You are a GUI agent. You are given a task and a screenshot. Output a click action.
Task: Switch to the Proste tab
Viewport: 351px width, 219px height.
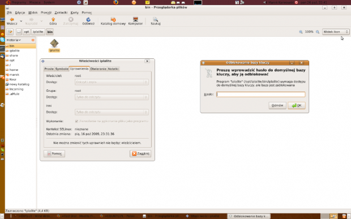coord(49,69)
